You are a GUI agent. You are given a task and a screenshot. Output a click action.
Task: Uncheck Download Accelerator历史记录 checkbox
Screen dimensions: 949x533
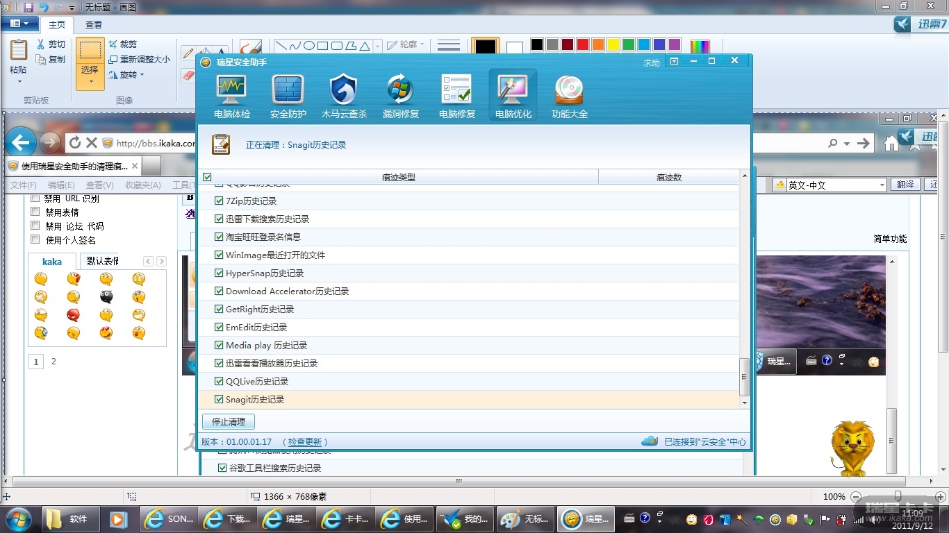tap(220, 291)
